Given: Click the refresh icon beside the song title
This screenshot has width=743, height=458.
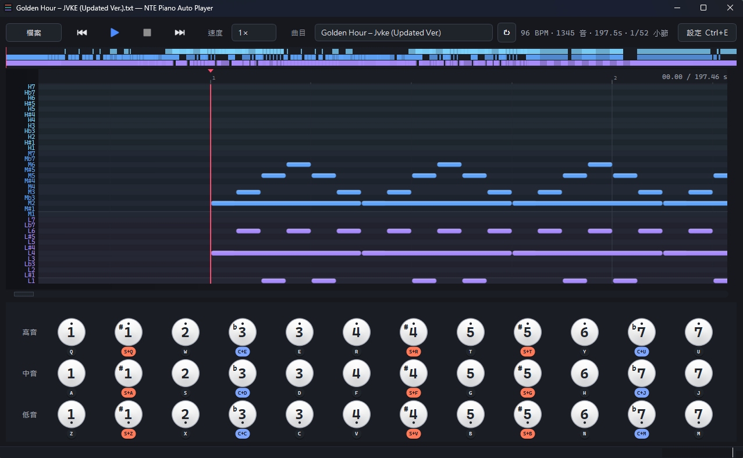Looking at the screenshot, I should [x=506, y=33].
